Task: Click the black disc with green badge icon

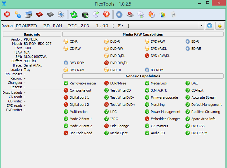Action: tap(85, 15)
